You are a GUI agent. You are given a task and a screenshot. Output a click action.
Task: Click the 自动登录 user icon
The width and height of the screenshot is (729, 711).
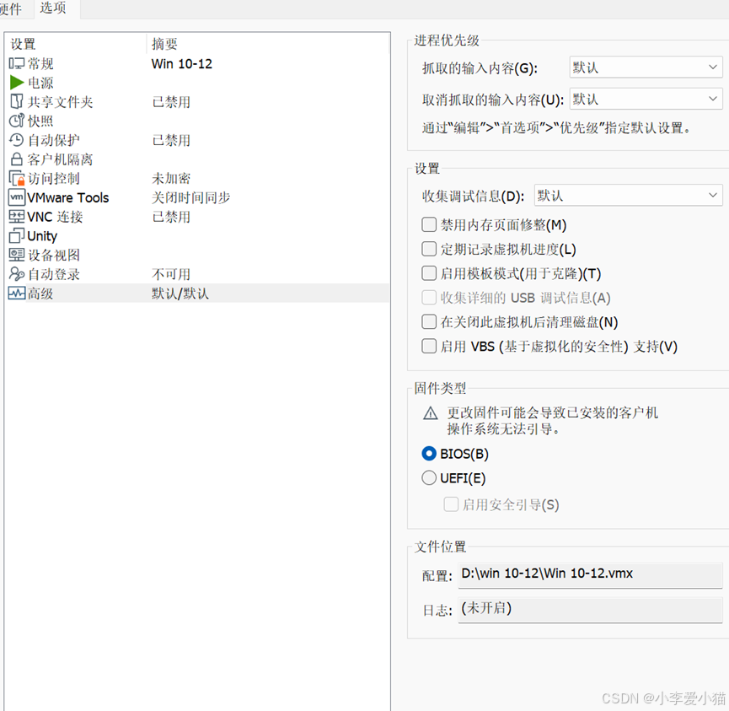tap(16, 274)
